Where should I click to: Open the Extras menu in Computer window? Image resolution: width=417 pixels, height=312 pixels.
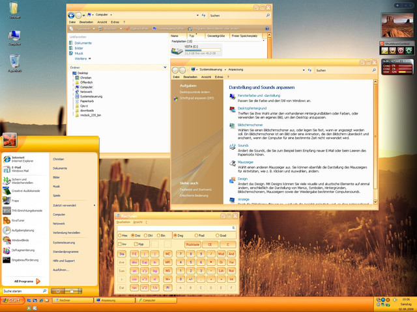(x=115, y=22)
